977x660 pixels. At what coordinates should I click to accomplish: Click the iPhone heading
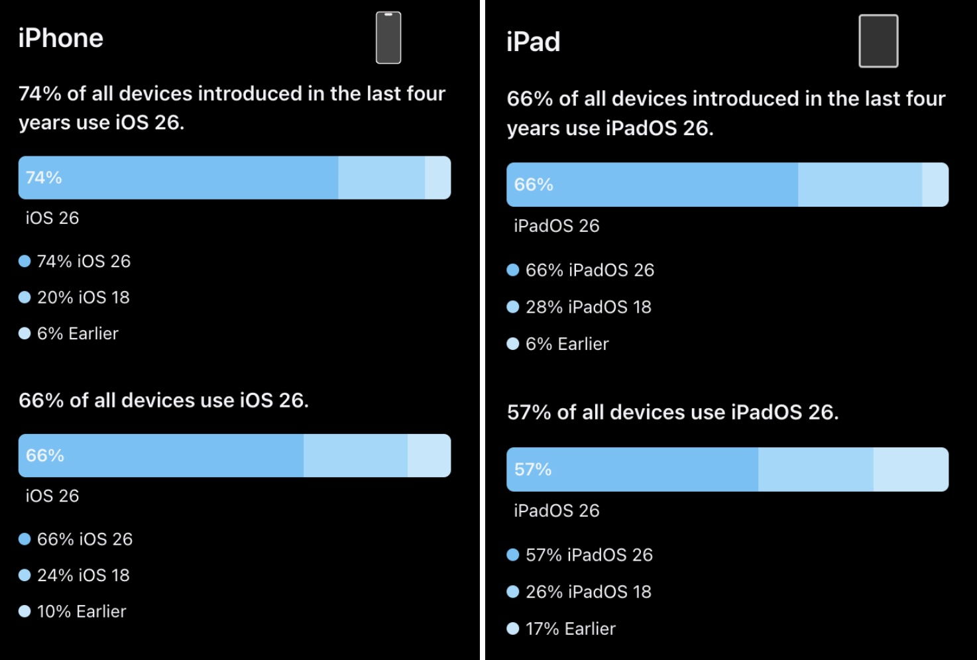pyautogui.click(x=61, y=38)
